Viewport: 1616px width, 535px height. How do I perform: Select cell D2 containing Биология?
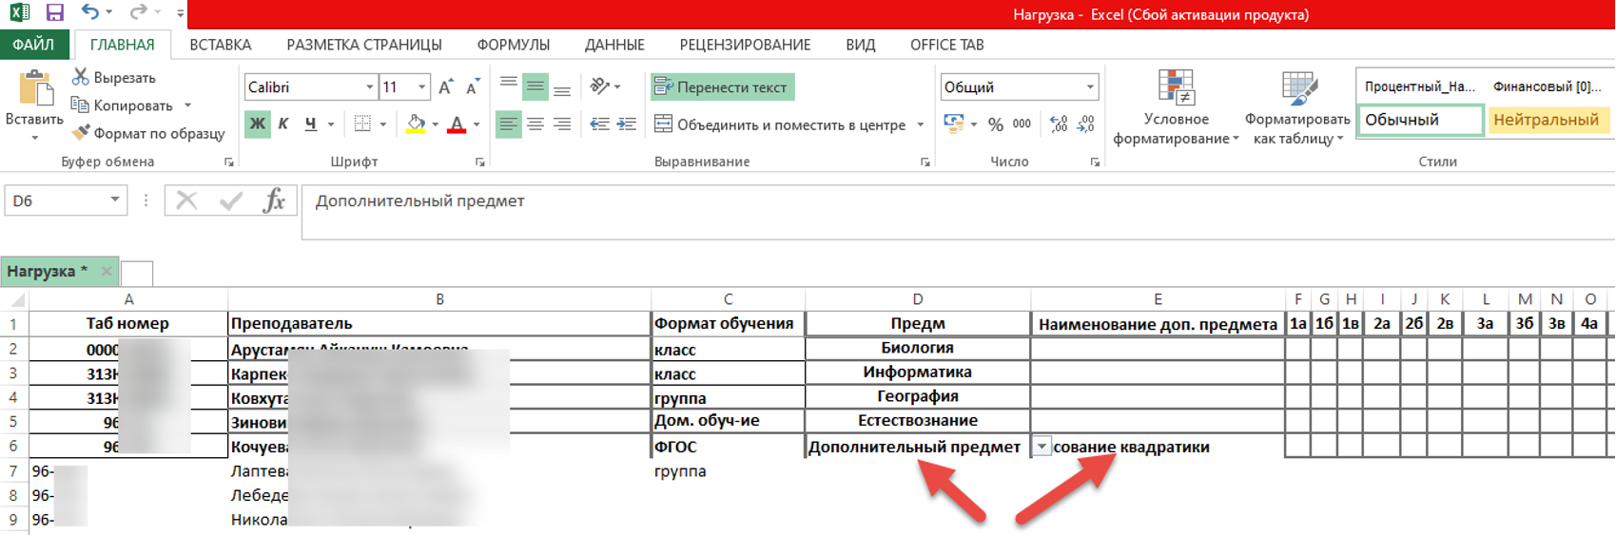[x=917, y=348]
